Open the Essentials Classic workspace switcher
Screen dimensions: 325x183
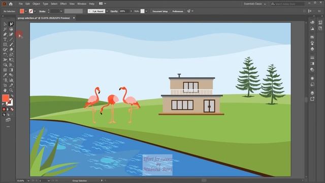[255, 4]
